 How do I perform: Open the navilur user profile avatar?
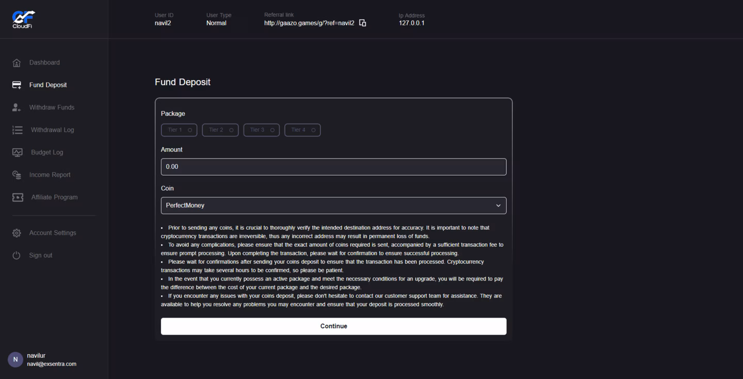(x=15, y=360)
